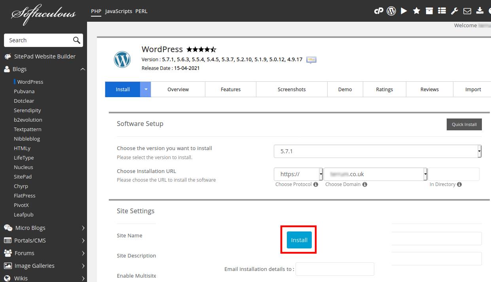Click the Wikis globe icon
491x282 pixels.
(8, 278)
